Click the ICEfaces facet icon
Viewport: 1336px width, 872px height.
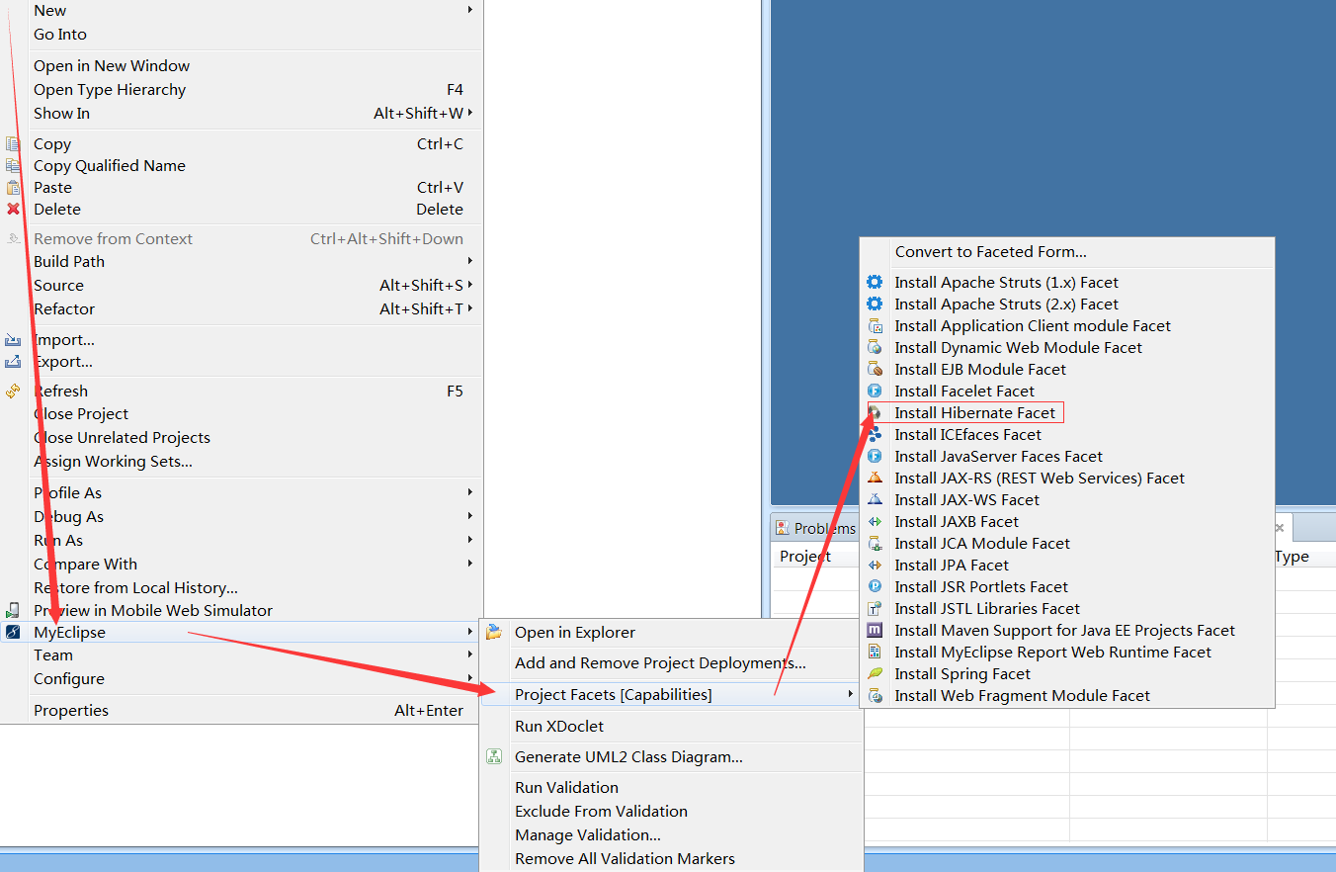[x=875, y=434]
